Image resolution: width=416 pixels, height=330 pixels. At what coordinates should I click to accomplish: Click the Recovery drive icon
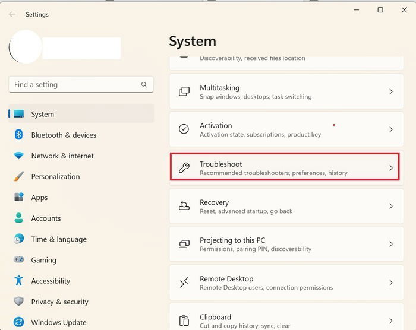[184, 206]
